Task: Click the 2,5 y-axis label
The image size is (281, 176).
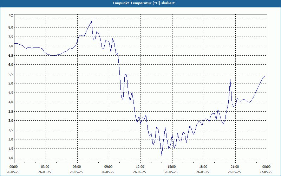Action: coord(11,130)
